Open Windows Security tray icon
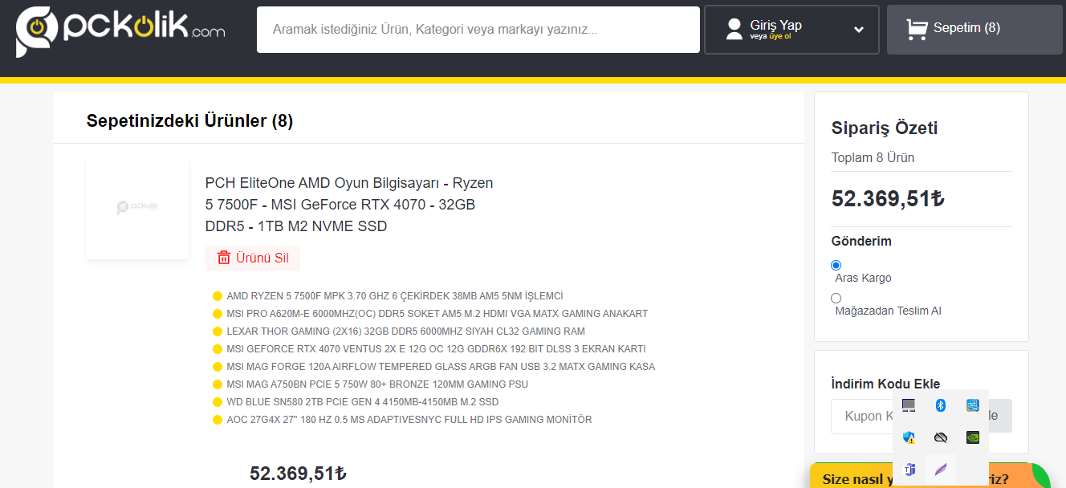Image resolution: width=1066 pixels, height=488 pixels. coord(909,437)
